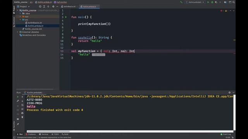
Task: Open the Problems bottom tool tab
Action: click(31, 134)
